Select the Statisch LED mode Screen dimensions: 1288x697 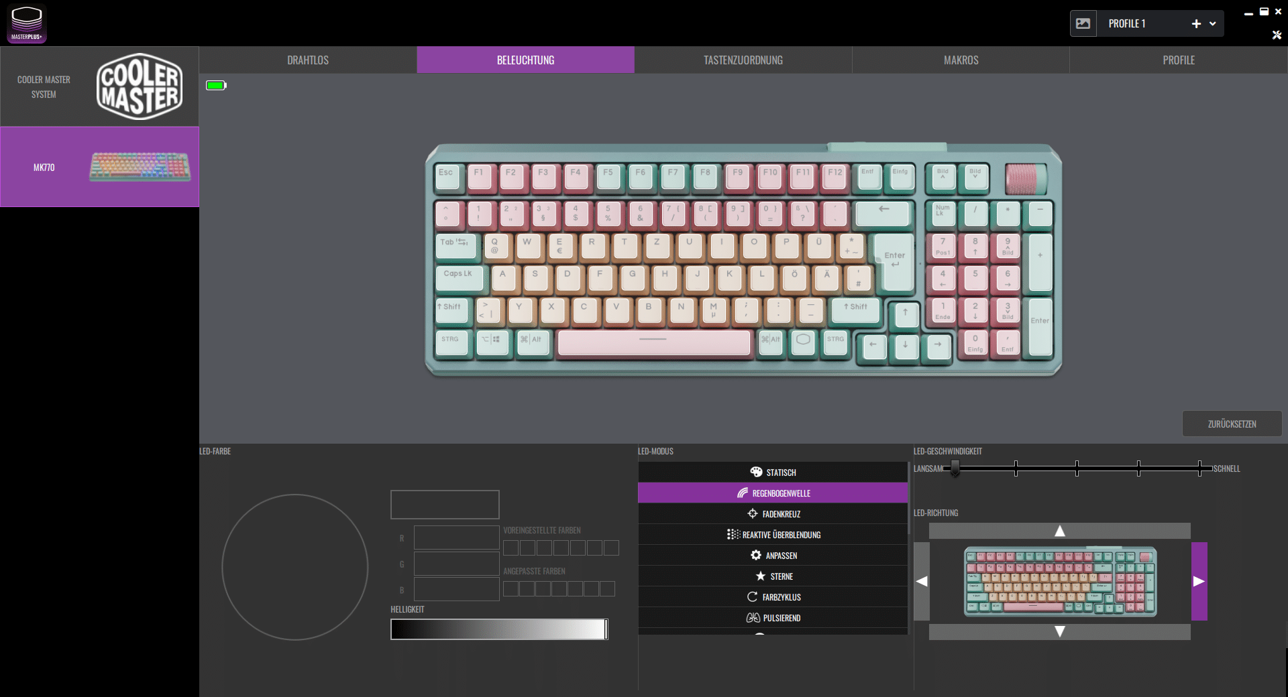point(773,472)
